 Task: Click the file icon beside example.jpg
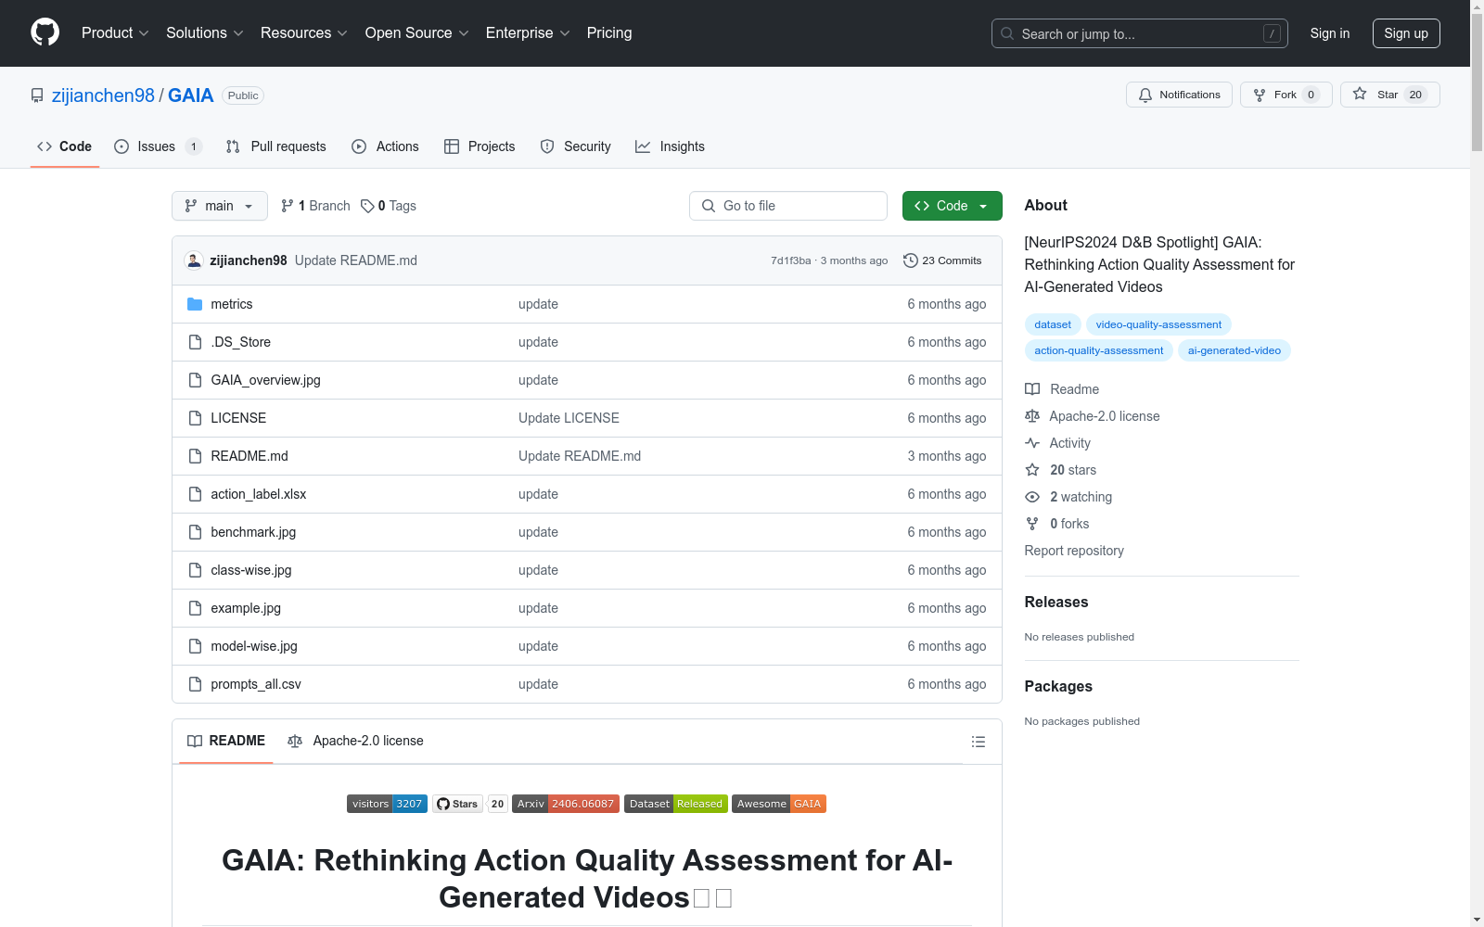point(195,608)
